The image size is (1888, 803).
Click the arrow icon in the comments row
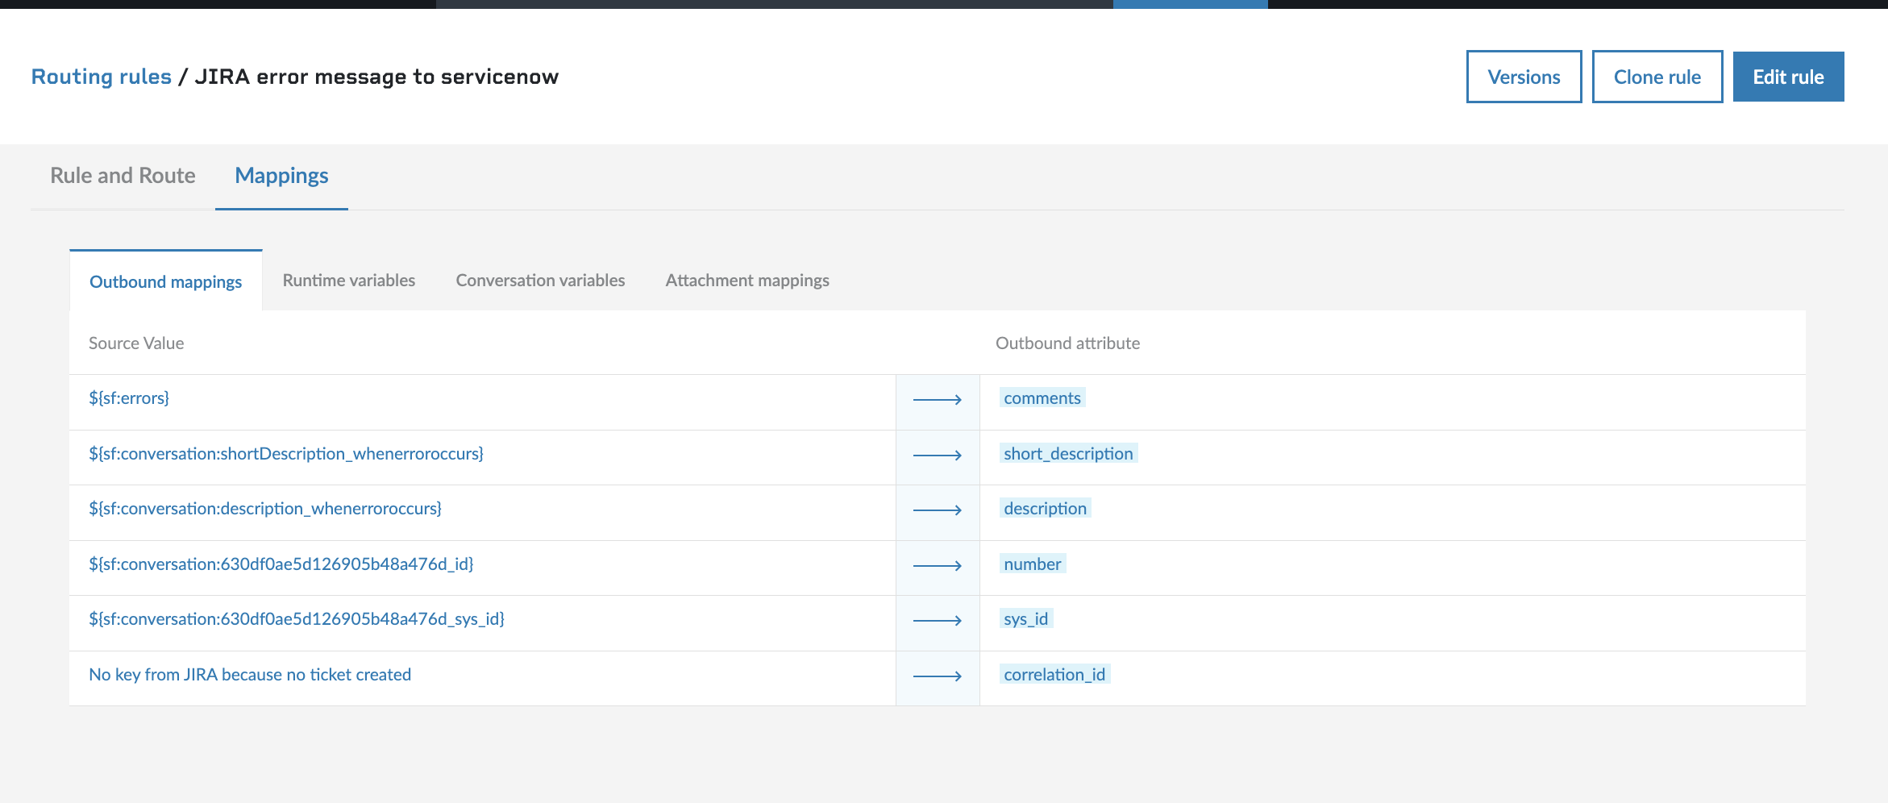click(x=938, y=400)
